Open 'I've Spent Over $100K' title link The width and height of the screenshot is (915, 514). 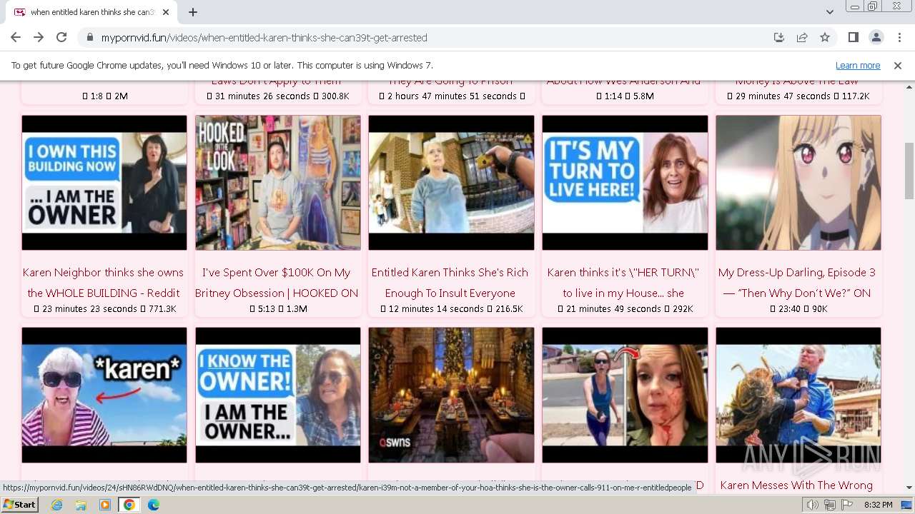(277, 283)
